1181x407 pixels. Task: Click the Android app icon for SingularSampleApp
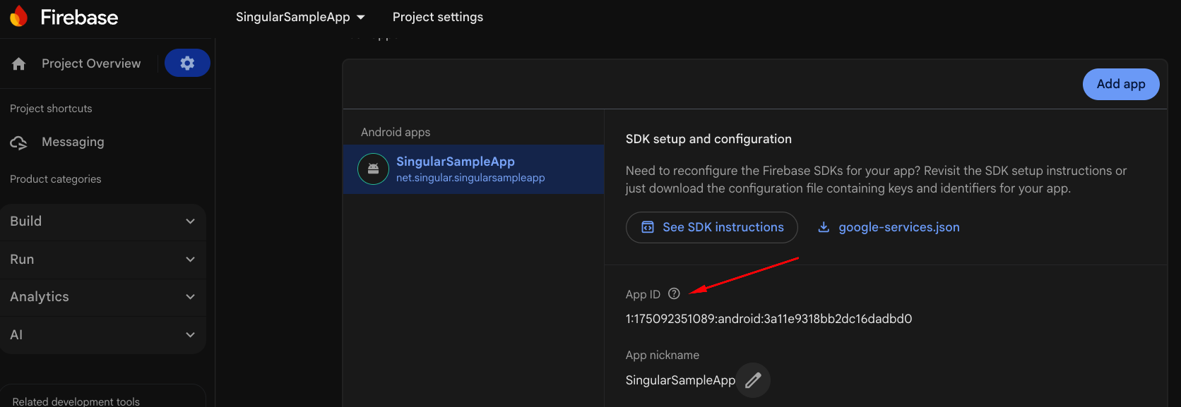click(373, 169)
